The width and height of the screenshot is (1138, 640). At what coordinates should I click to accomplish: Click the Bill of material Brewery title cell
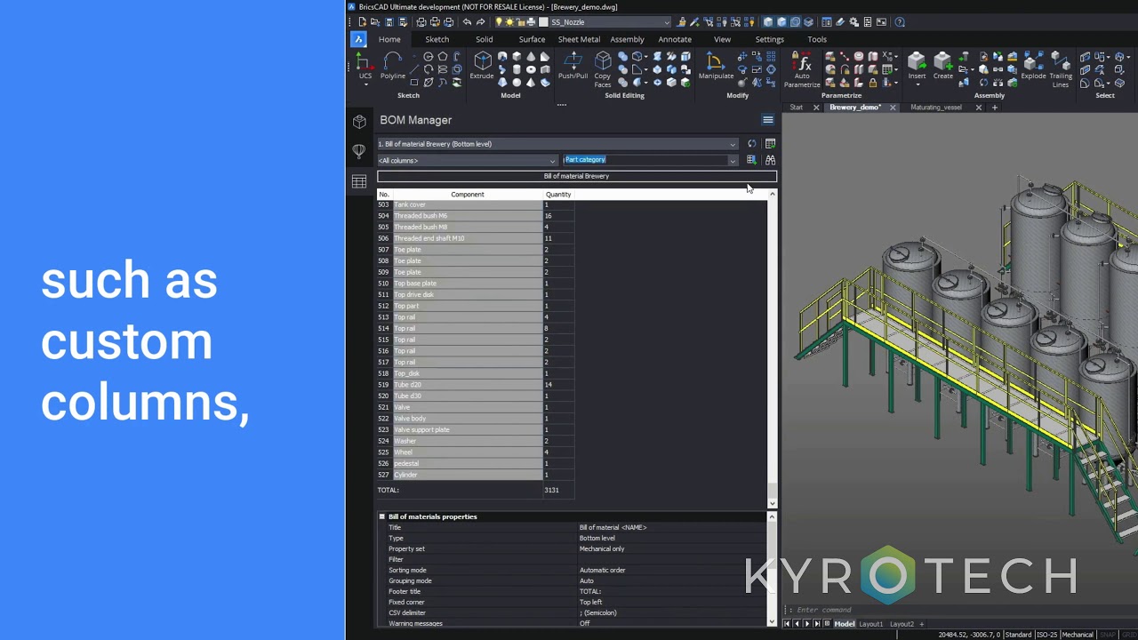(x=576, y=176)
